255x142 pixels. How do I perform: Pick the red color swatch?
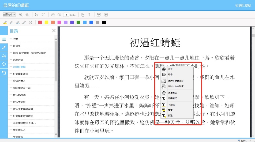[x=40, y=22]
